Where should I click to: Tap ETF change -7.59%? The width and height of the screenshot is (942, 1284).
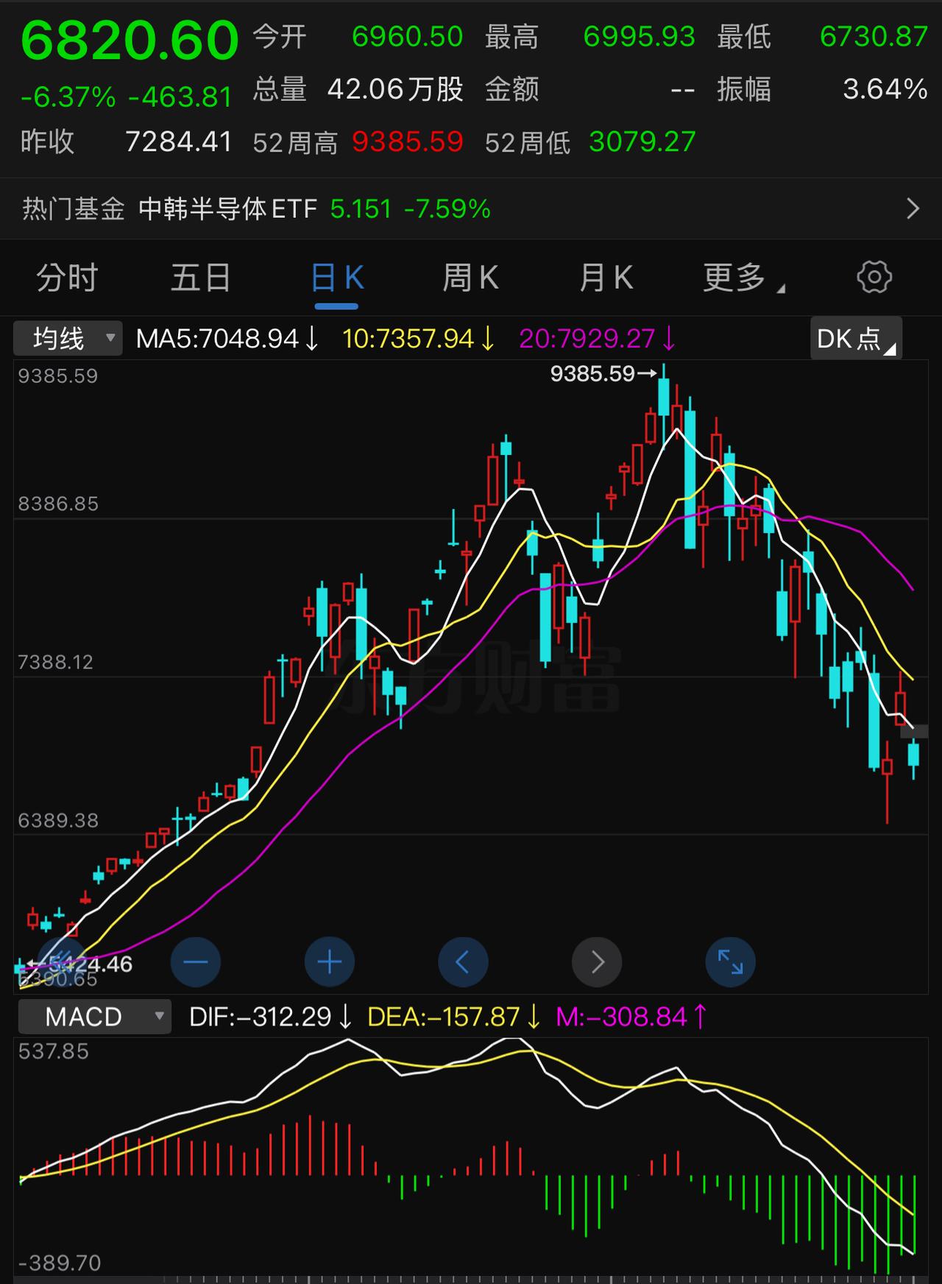[447, 209]
